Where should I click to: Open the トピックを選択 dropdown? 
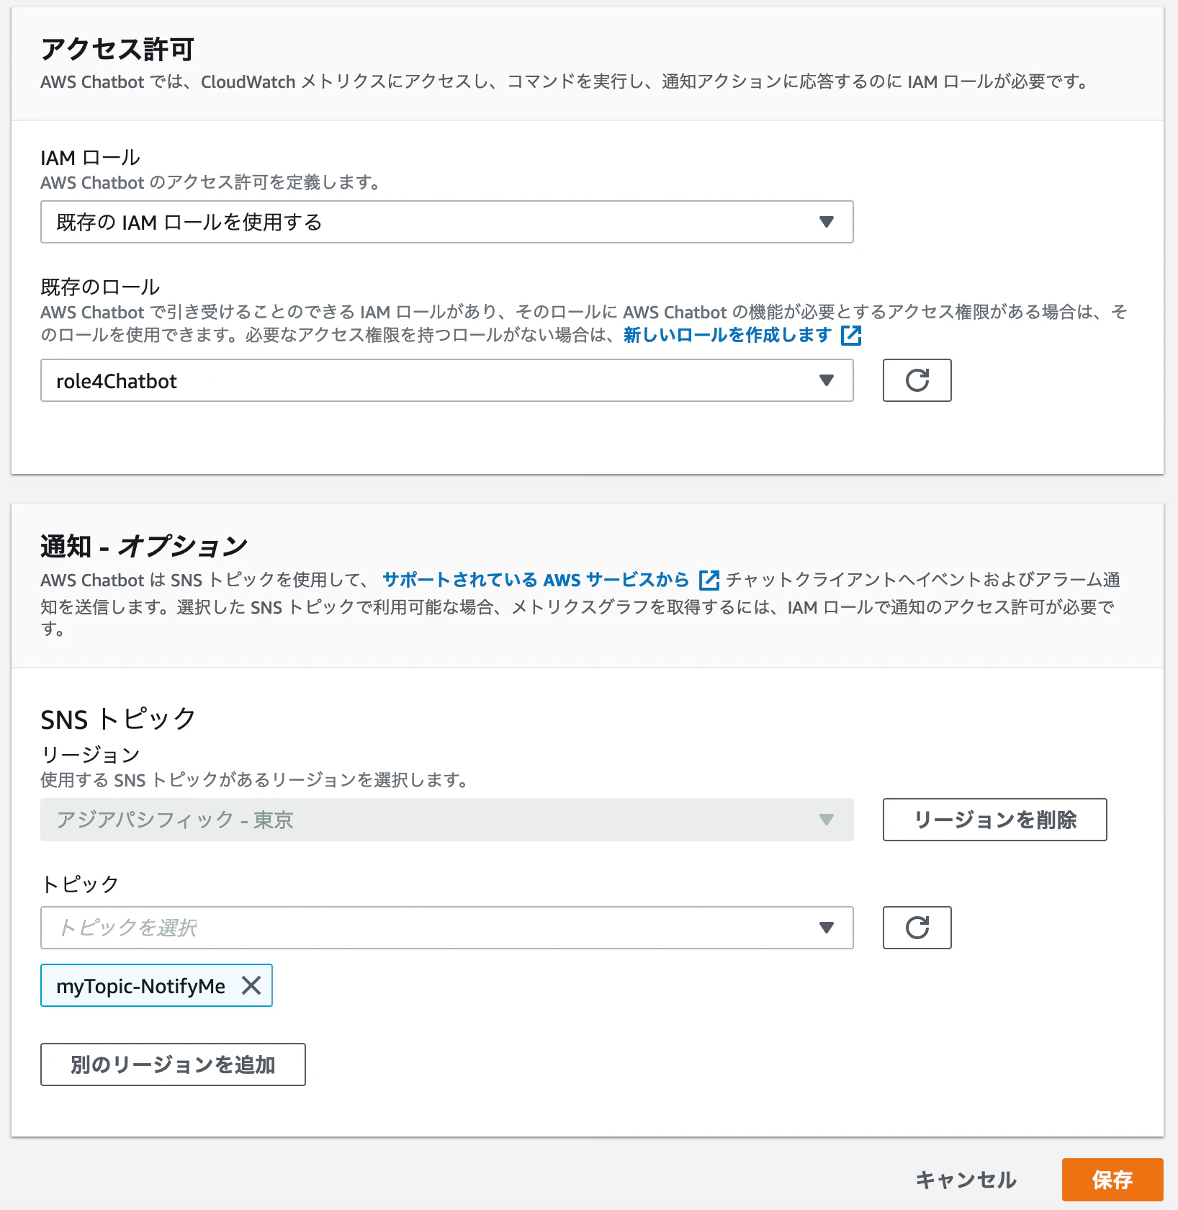[x=446, y=928]
